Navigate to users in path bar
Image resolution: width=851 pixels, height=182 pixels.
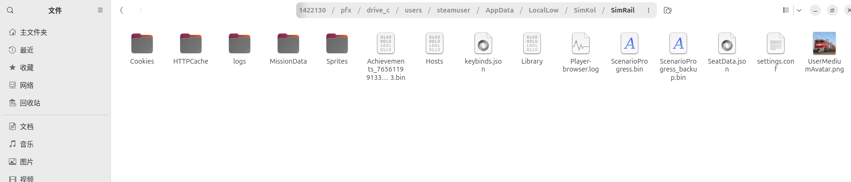[x=413, y=10]
